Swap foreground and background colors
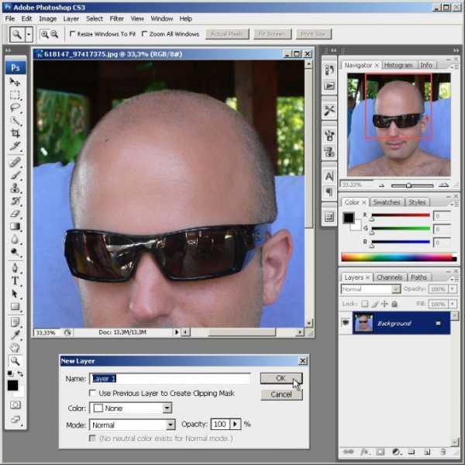Viewport: 465px width, 465px height. tap(20, 374)
